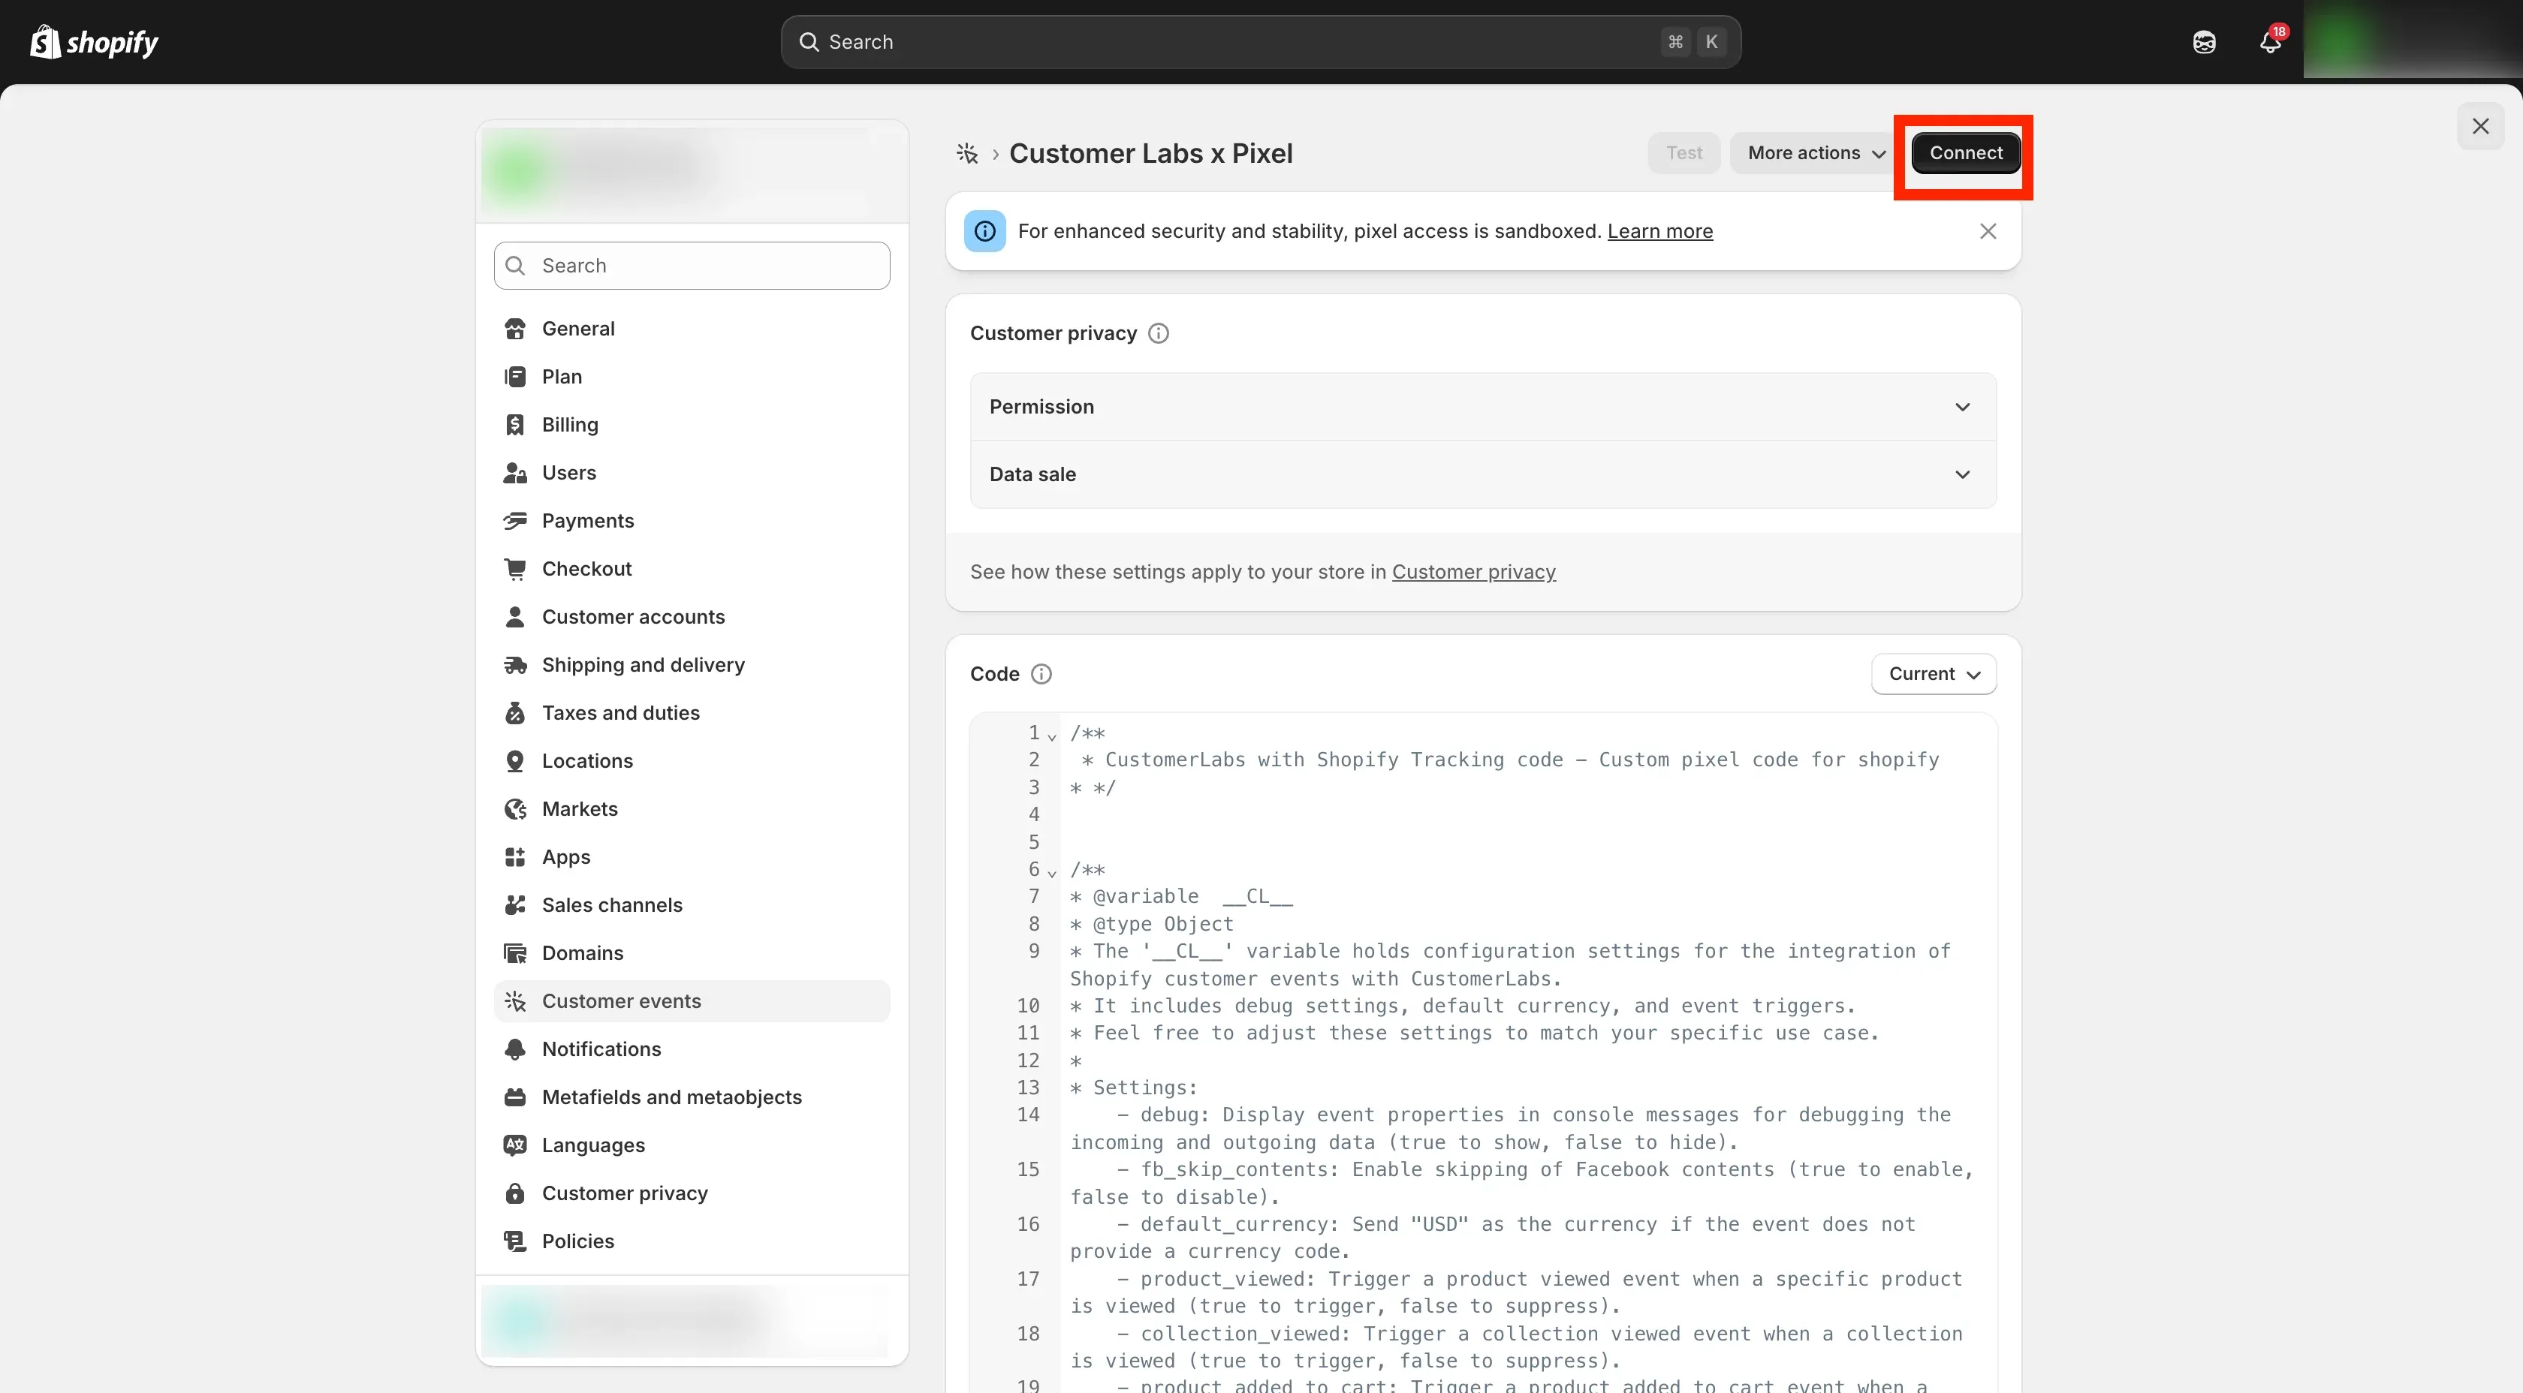This screenshot has width=2523, height=1393.
Task: Click info icon next to Customer privacy
Action: click(1158, 334)
